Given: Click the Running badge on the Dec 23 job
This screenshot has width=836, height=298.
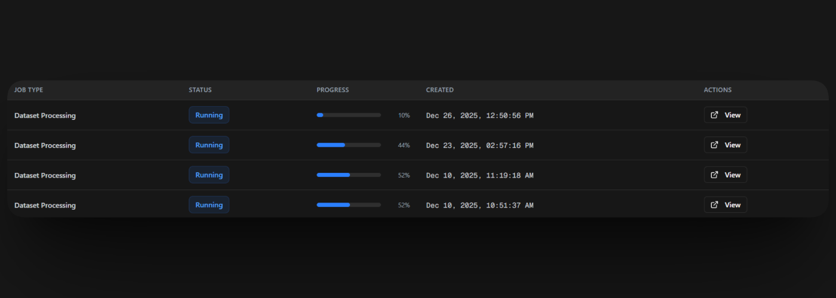Looking at the screenshot, I should coord(208,145).
